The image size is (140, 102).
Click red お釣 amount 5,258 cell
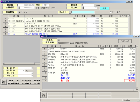[x=130, y=81]
